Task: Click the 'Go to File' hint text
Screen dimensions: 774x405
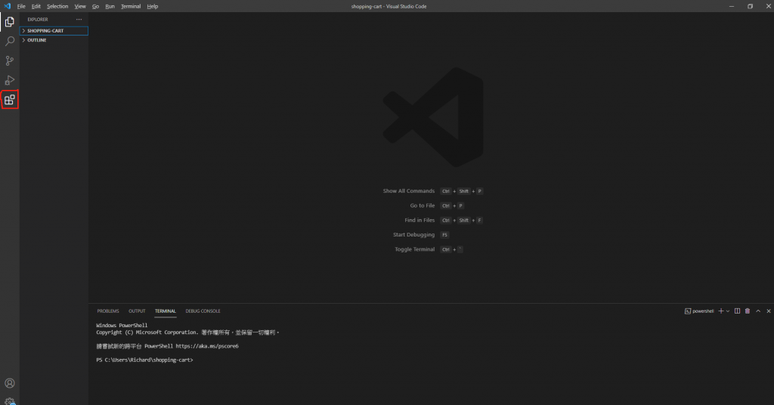Action: pyautogui.click(x=422, y=206)
